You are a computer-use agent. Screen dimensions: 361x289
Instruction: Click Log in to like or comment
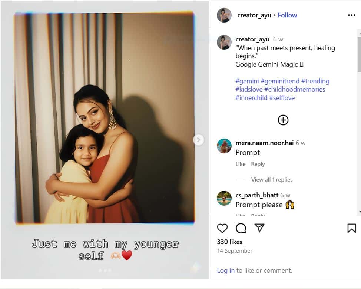pos(226,270)
